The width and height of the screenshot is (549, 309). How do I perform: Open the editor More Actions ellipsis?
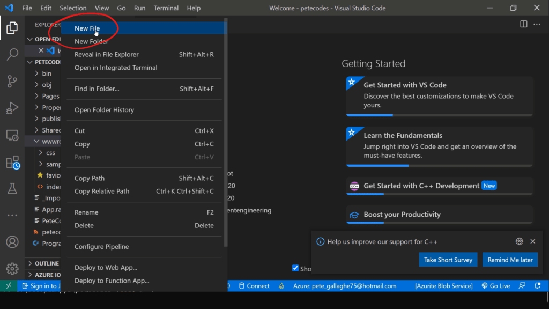(537, 24)
